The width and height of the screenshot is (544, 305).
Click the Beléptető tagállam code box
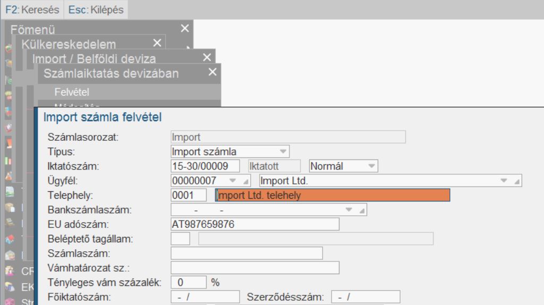point(181,239)
